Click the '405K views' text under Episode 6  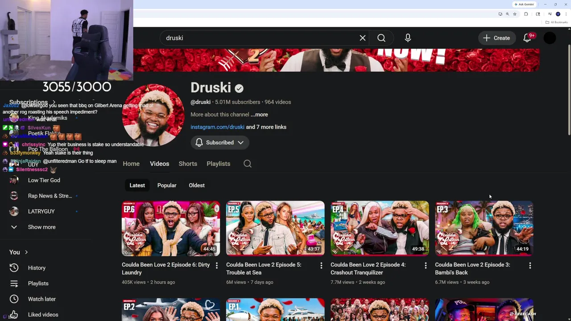(134, 282)
